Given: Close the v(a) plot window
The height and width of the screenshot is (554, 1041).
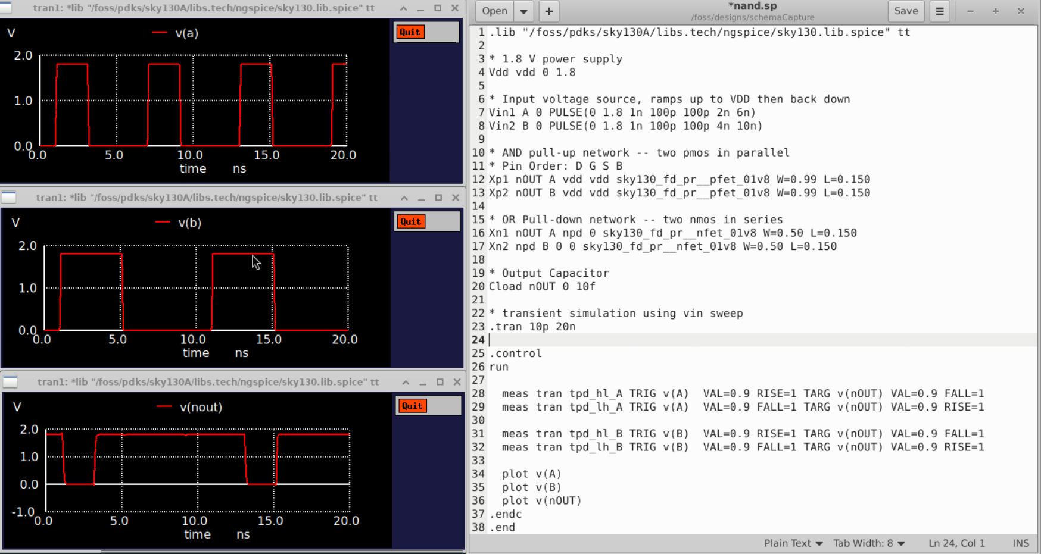Looking at the screenshot, I should click(455, 8).
